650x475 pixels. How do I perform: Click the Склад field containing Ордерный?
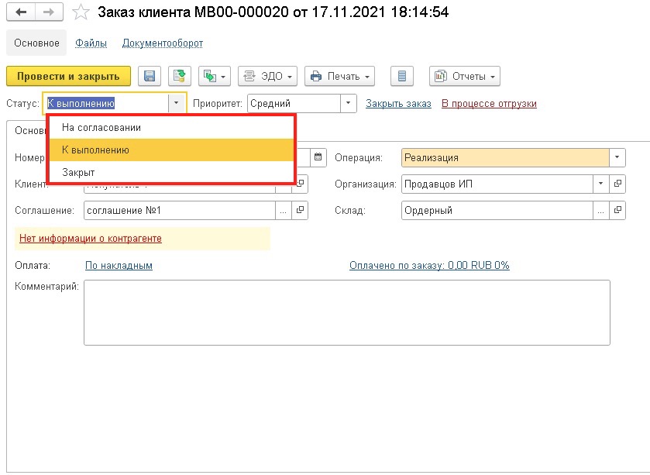click(x=497, y=210)
